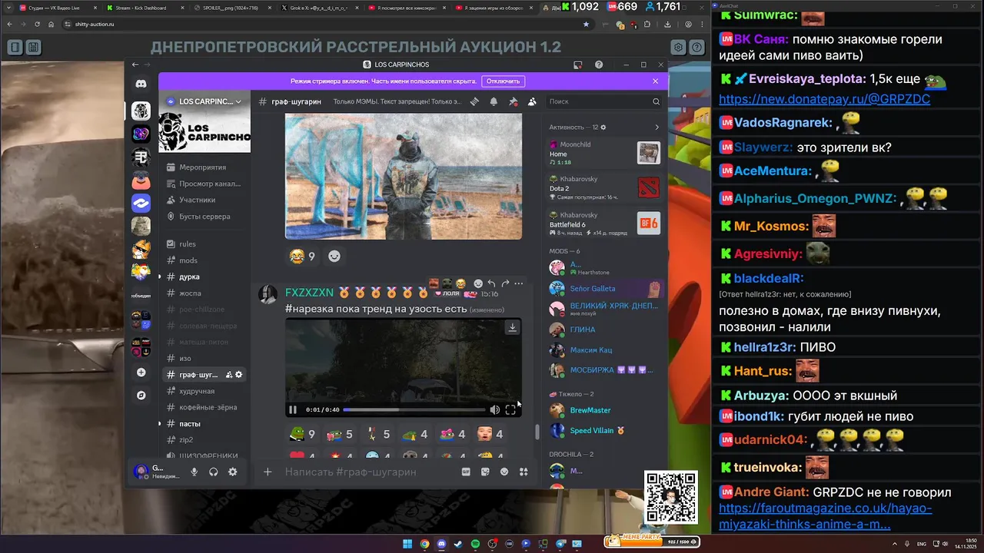Open faroutmagazine link in chat

tap(825, 516)
